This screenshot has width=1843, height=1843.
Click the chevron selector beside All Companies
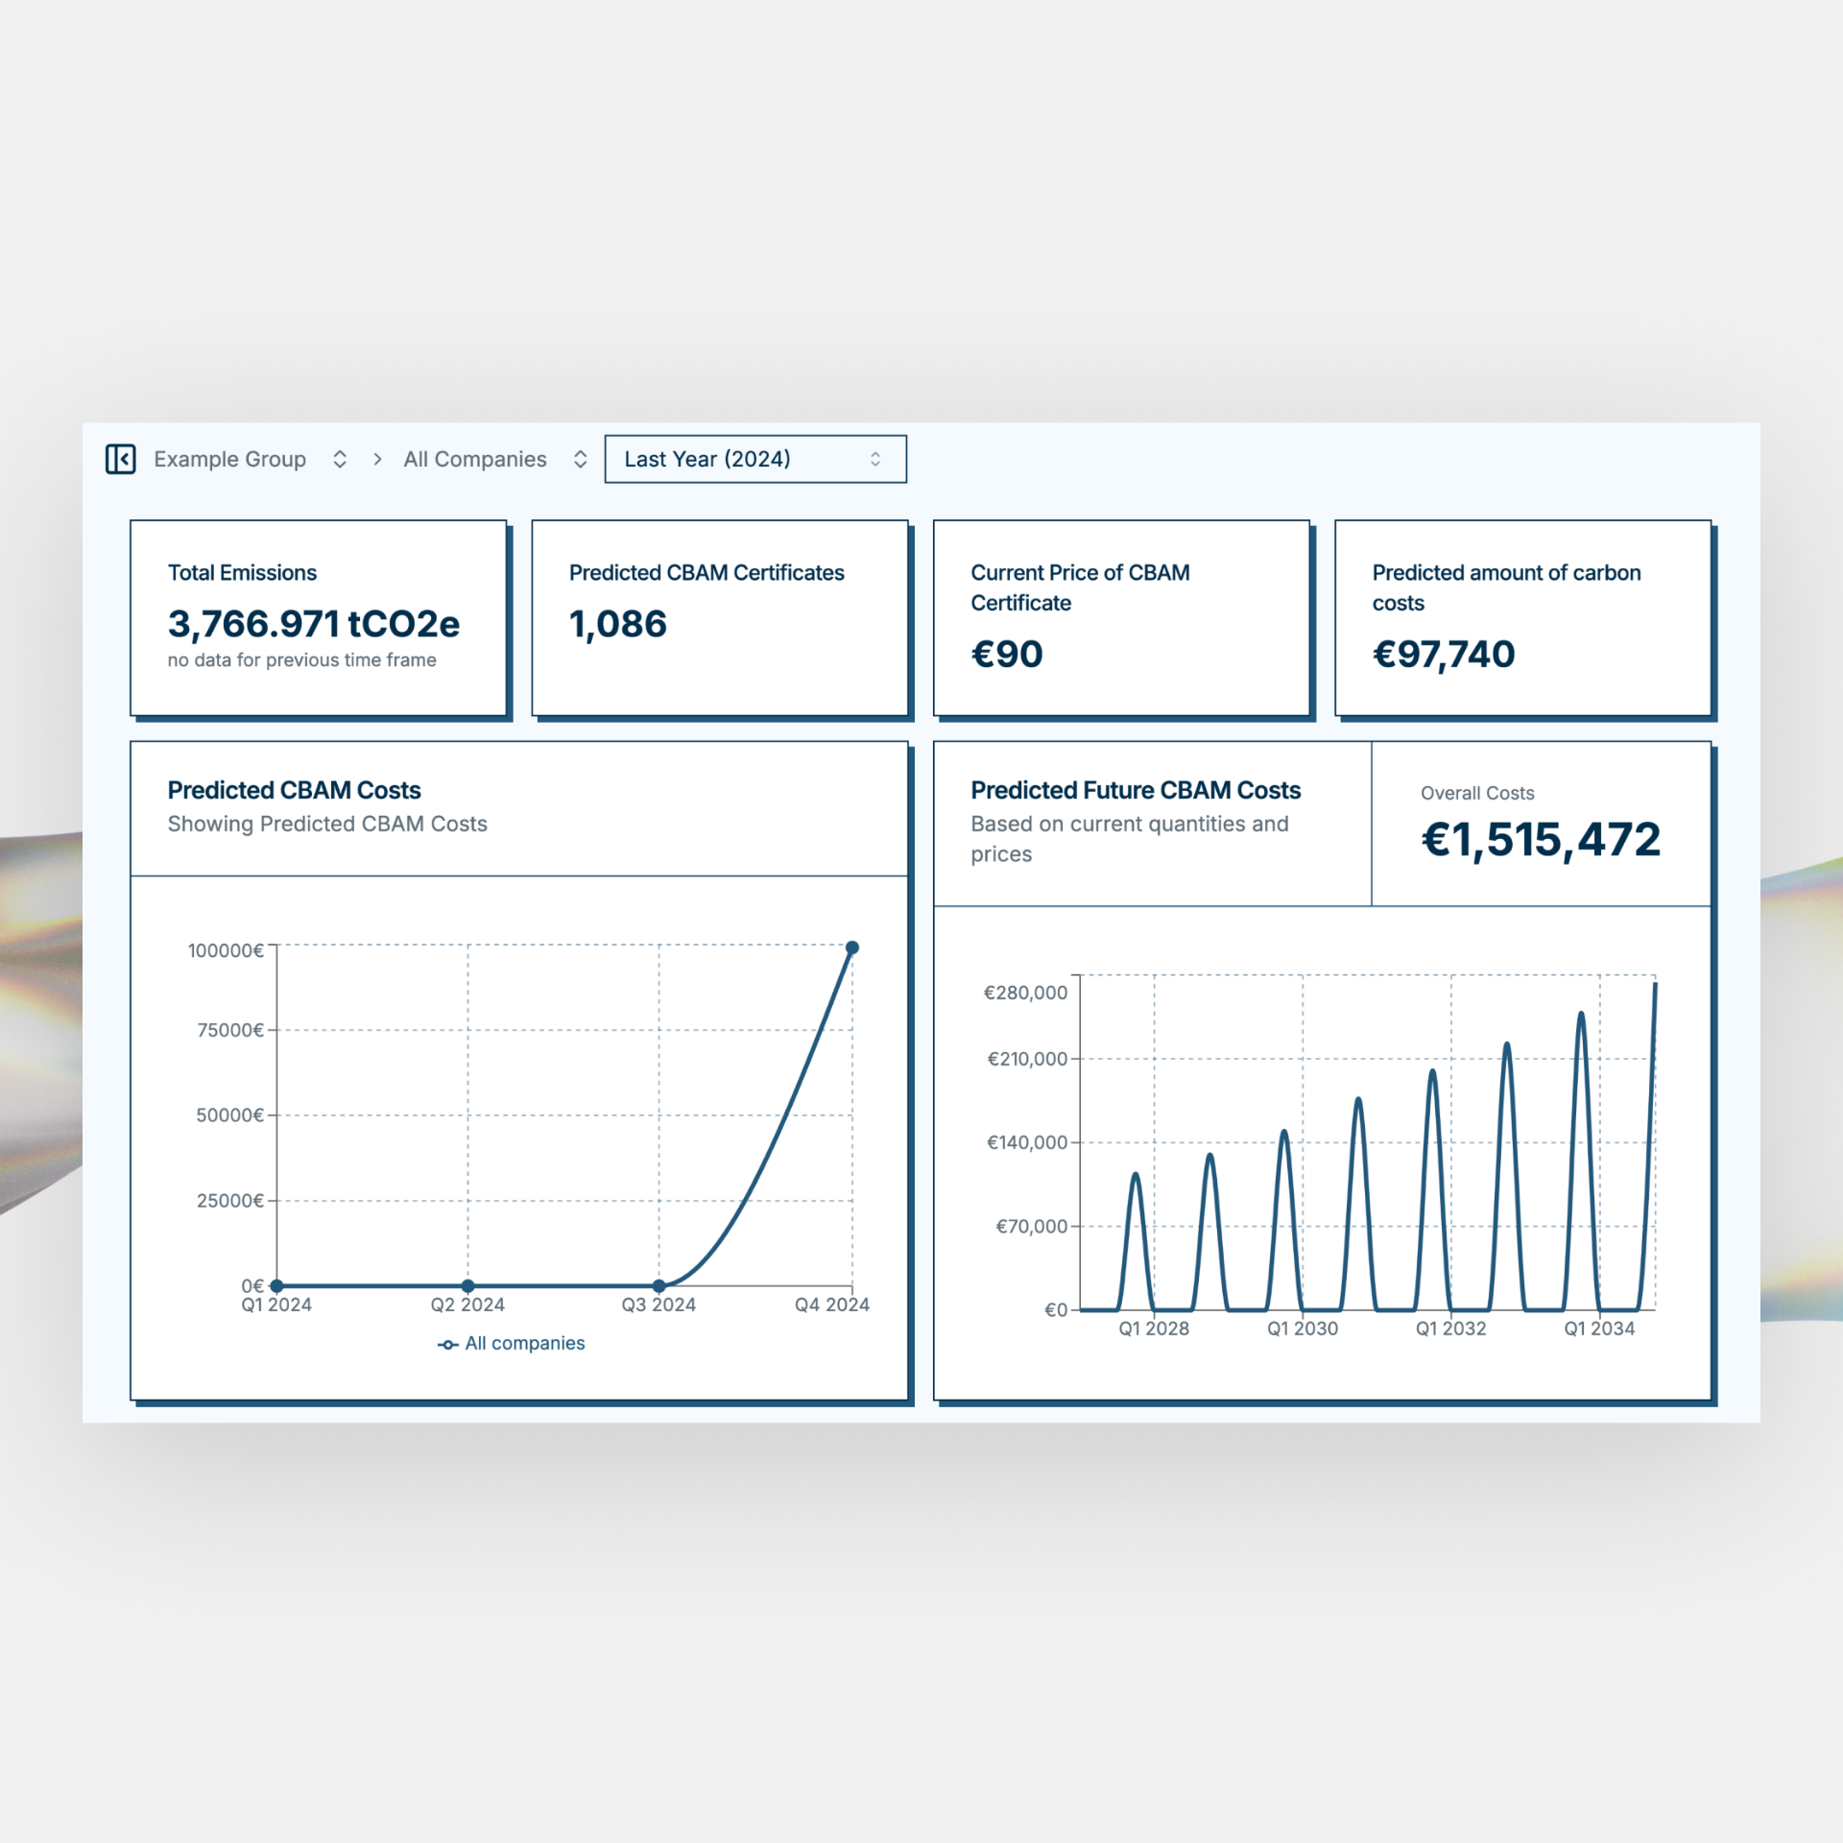pos(580,459)
